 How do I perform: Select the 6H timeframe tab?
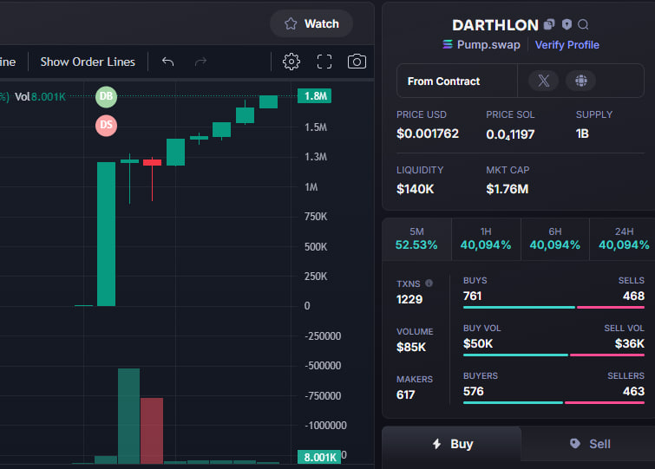coord(554,238)
